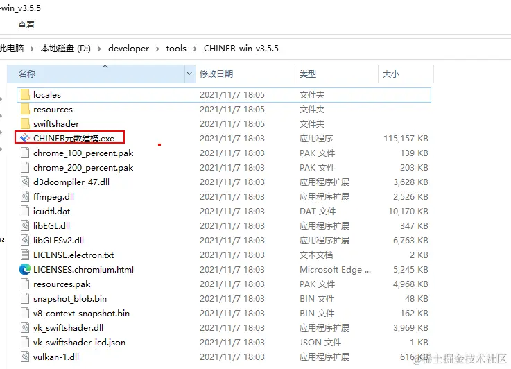Select the chrome_100_percent.pak file name

tap(83, 153)
